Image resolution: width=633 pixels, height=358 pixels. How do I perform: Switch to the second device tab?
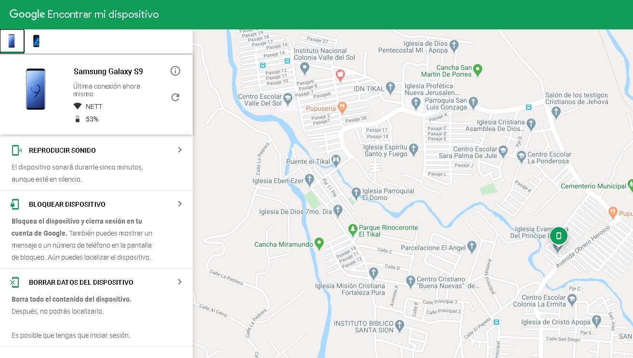tap(36, 41)
